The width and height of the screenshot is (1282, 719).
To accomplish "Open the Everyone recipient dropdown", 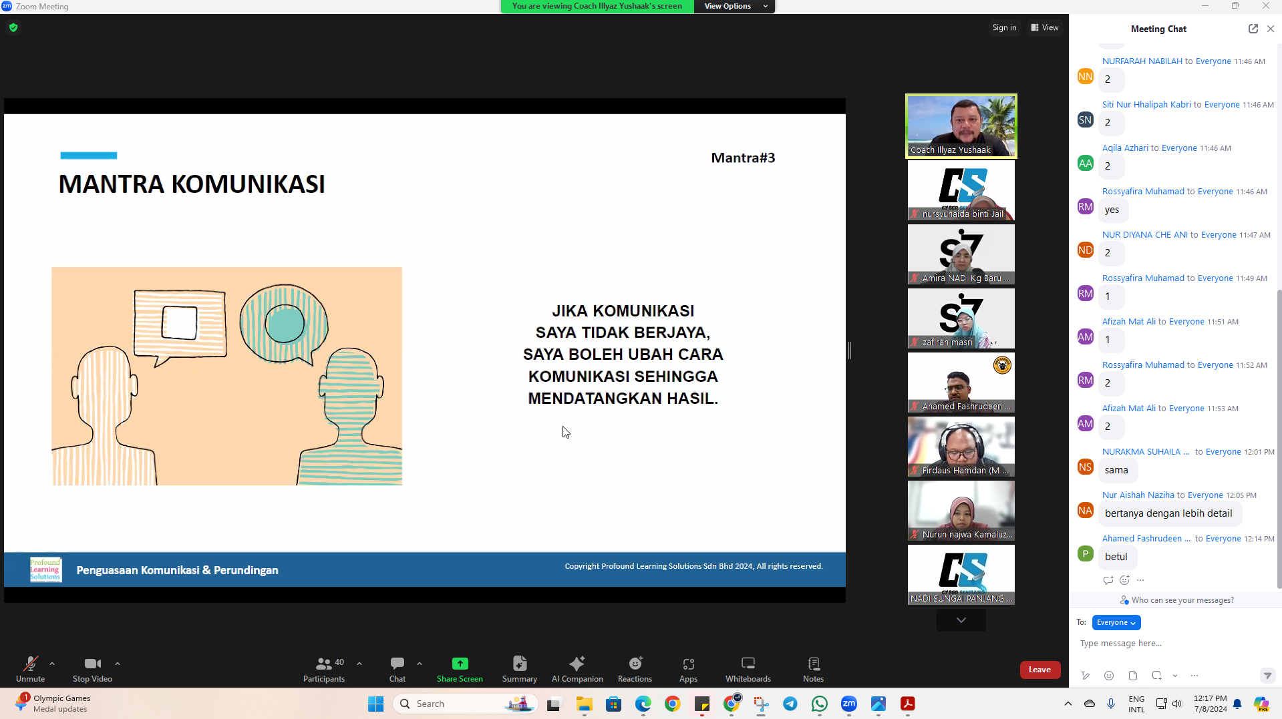I will pyautogui.click(x=1116, y=622).
